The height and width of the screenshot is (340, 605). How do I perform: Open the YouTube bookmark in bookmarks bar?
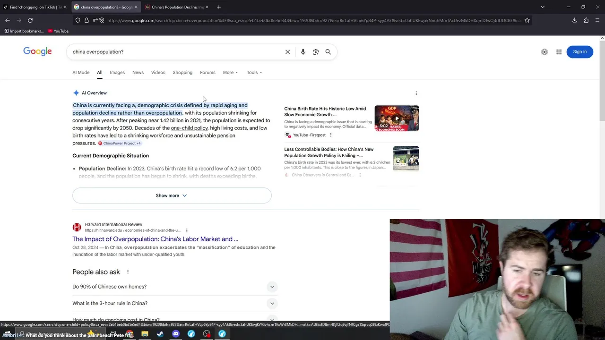pyautogui.click(x=58, y=31)
